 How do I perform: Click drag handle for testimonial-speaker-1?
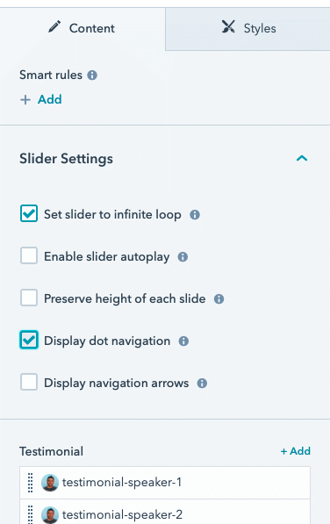(30, 483)
